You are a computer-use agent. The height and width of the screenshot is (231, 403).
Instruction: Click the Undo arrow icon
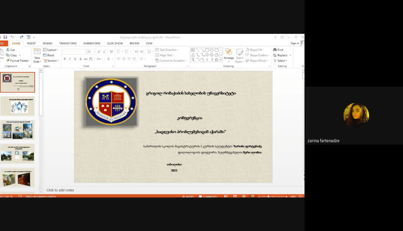(12, 37)
